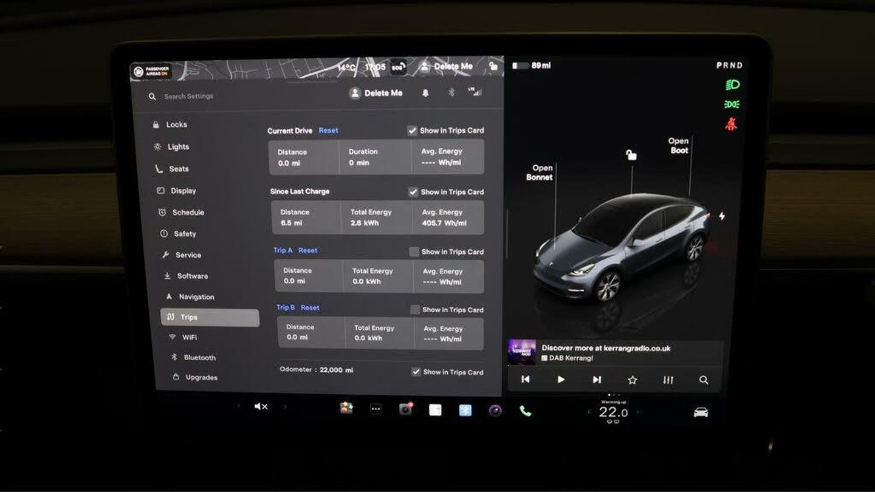Screen dimensions: 875x492
Task: Tap the Kerrang radio album thumbnail
Action: click(x=522, y=352)
